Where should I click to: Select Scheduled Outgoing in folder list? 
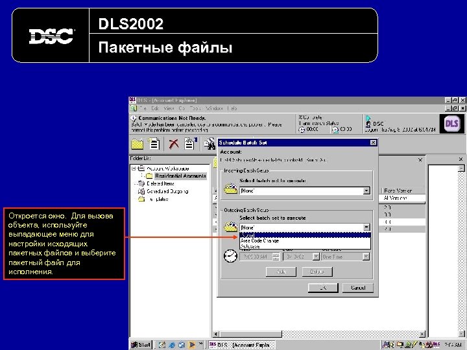[x=167, y=191]
